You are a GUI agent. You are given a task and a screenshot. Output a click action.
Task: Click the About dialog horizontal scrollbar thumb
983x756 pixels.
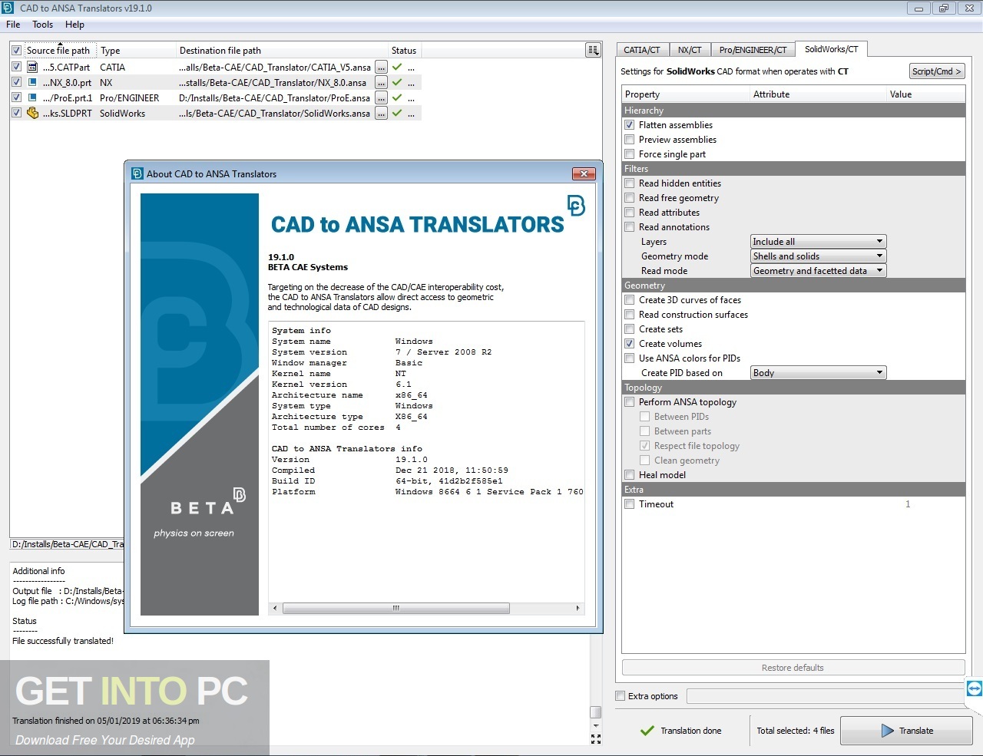pos(396,608)
